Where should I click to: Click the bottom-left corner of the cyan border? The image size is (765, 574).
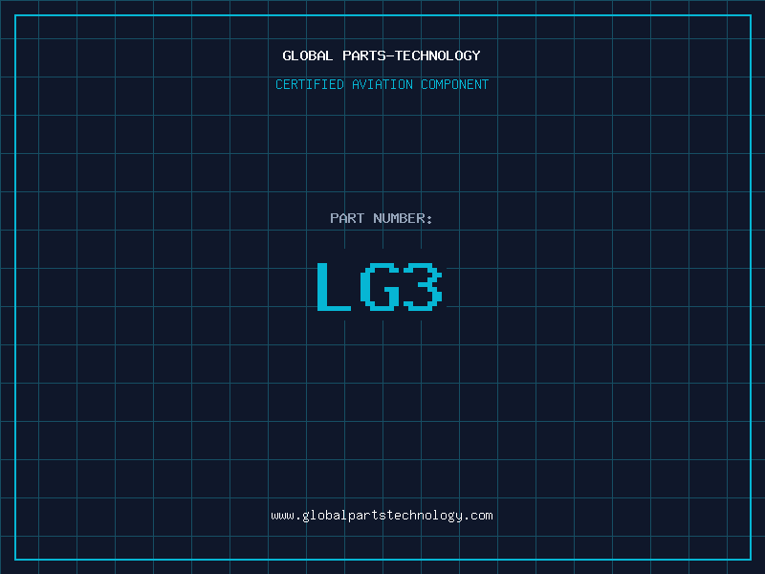coord(14,559)
